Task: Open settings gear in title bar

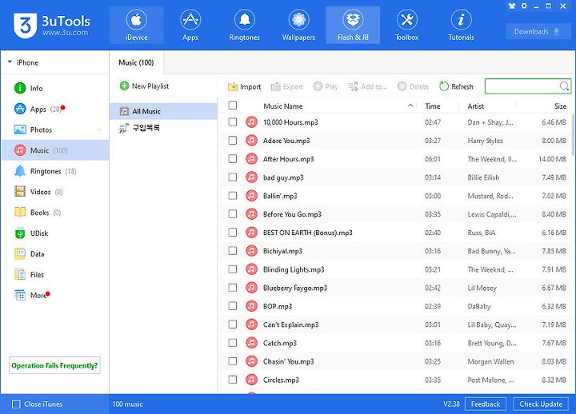Action: tap(524, 6)
